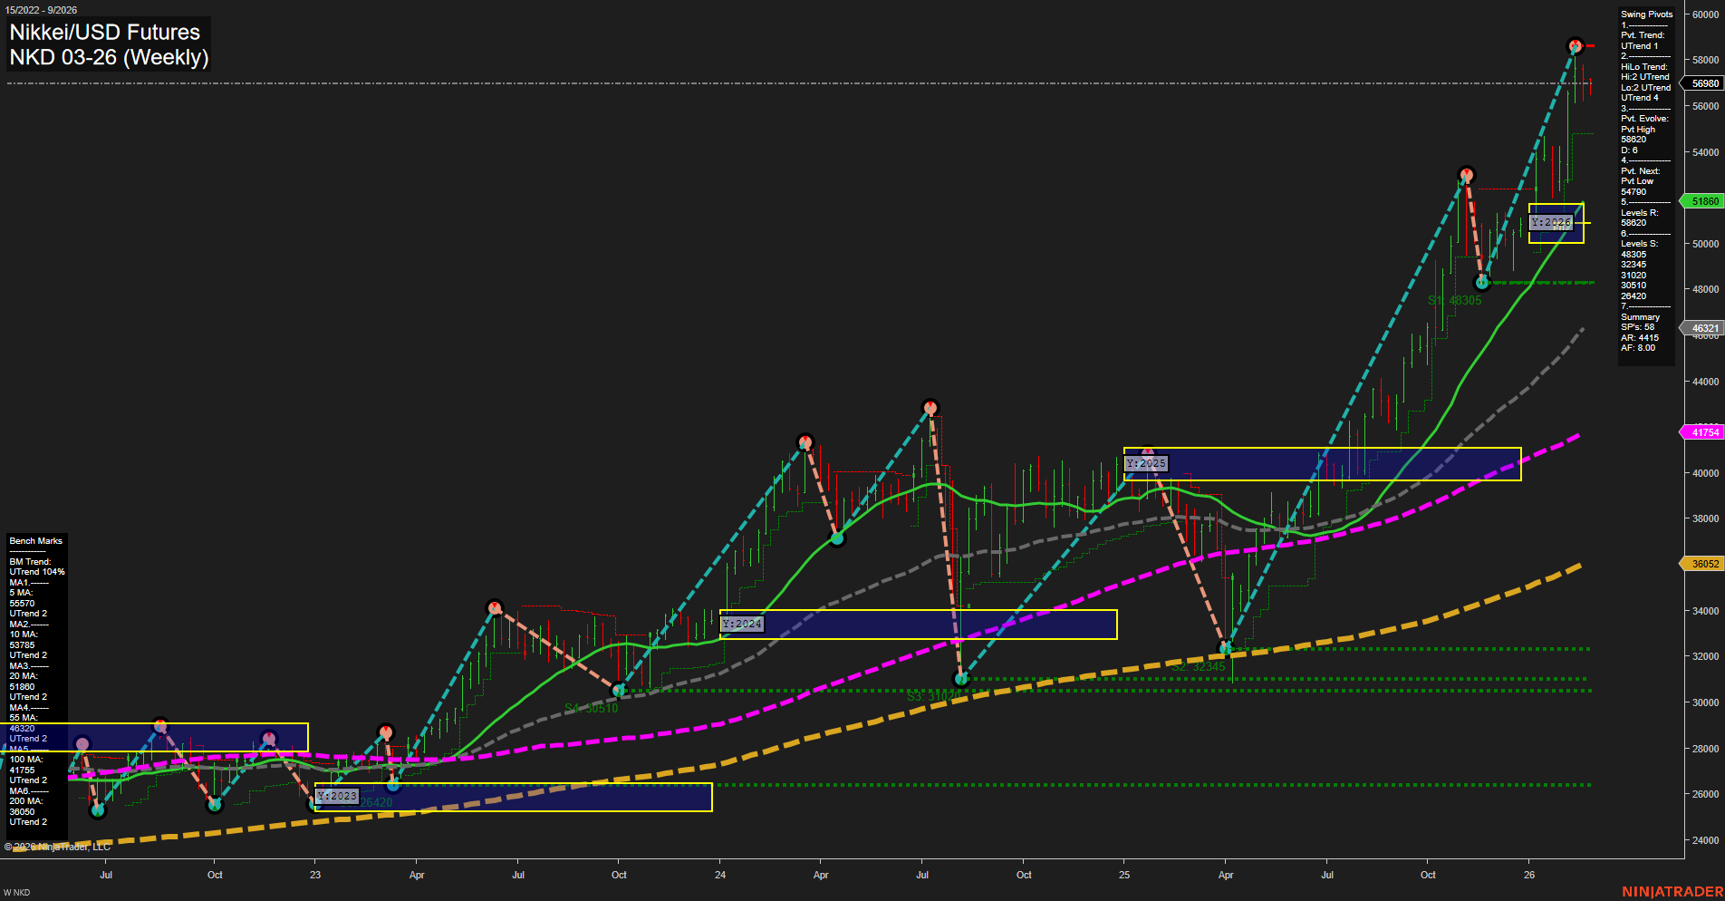Screen dimensions: 1725x901
Task: Select the Nikkei/USD Futures chart title
Action: [102, 32]
